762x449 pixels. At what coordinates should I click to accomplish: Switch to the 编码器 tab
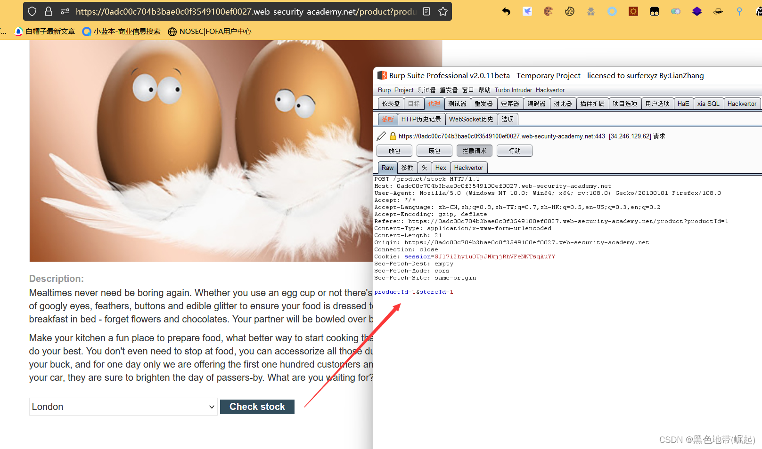click(x=536, y=104)
